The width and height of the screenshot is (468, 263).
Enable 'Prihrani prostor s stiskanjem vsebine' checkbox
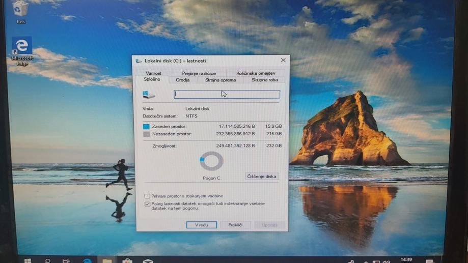tap(147, 196)
